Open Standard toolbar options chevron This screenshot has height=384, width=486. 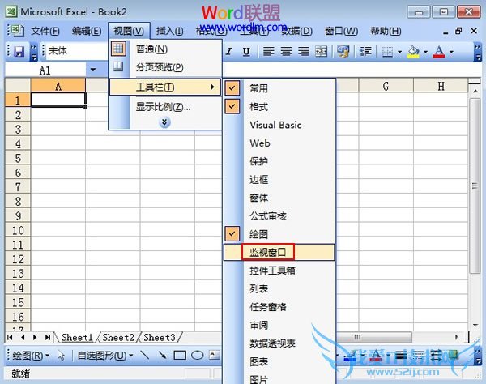click(34, 52)
